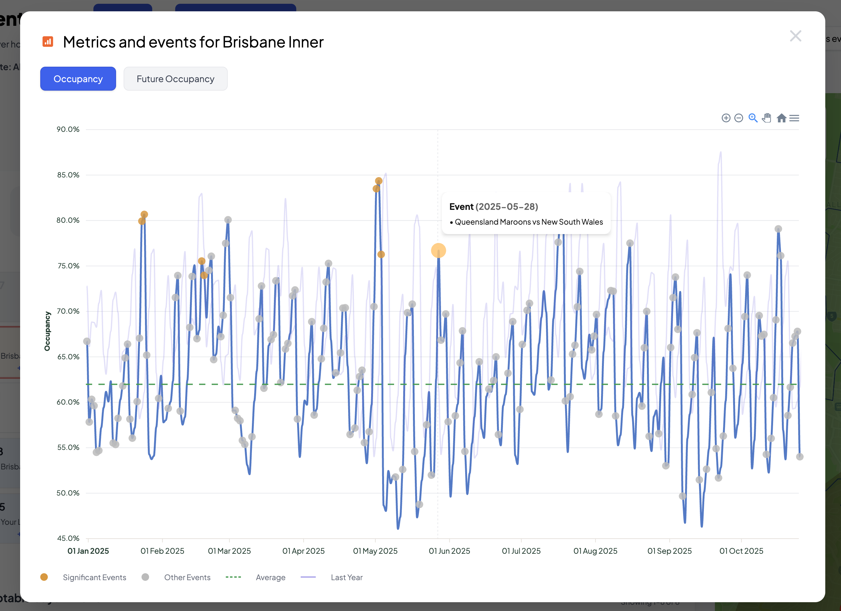The image size is (841, 611).
Task: Reset chart zoom with home icon
Action: tap(781, 118)
